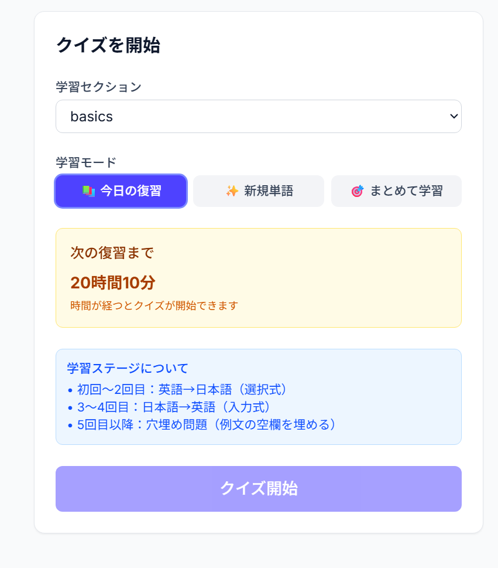Click the 学習モード label

pos(86,162)
